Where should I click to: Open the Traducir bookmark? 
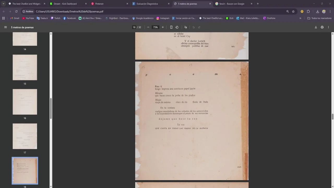click(x=42, y=18)
